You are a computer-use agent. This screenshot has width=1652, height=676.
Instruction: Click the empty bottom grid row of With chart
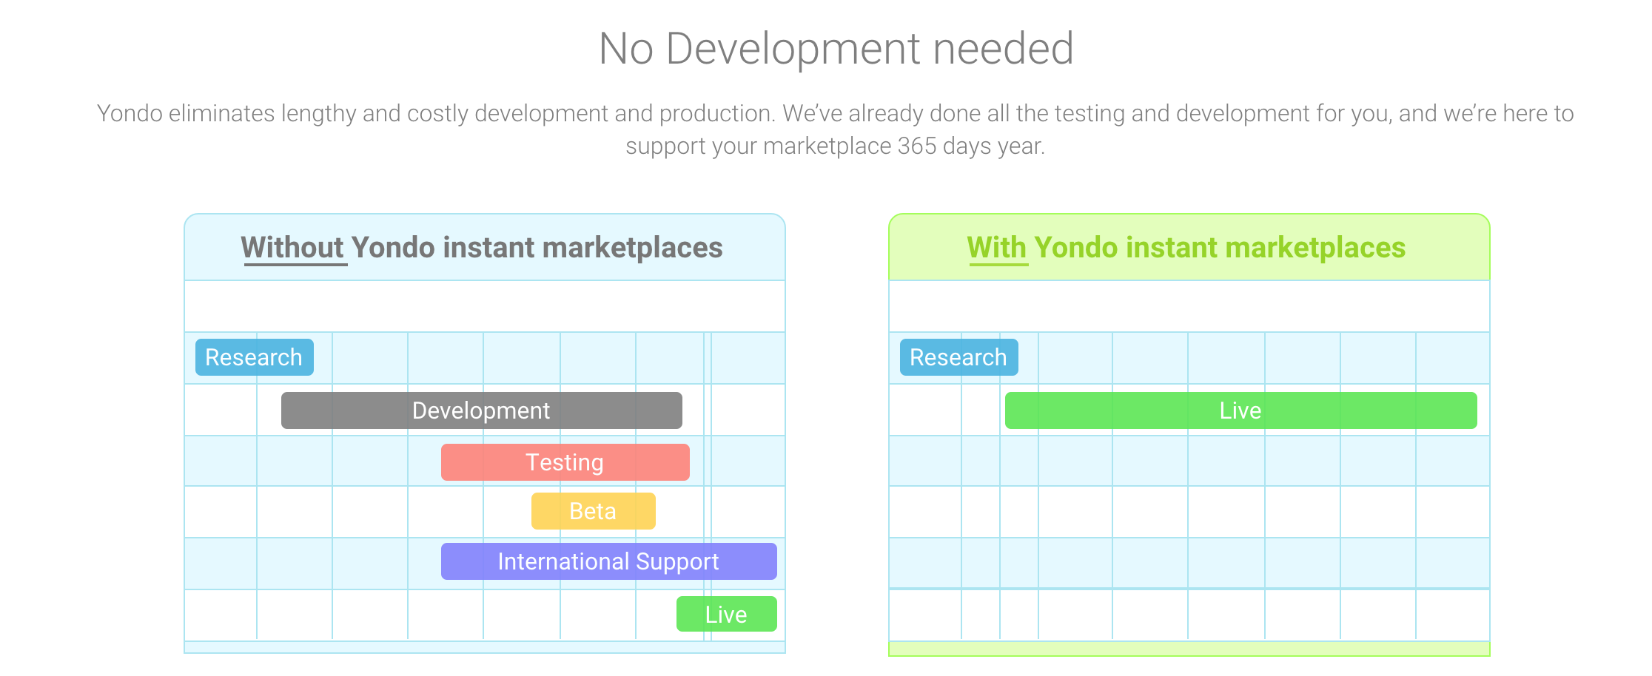[x=1189, y=615]
